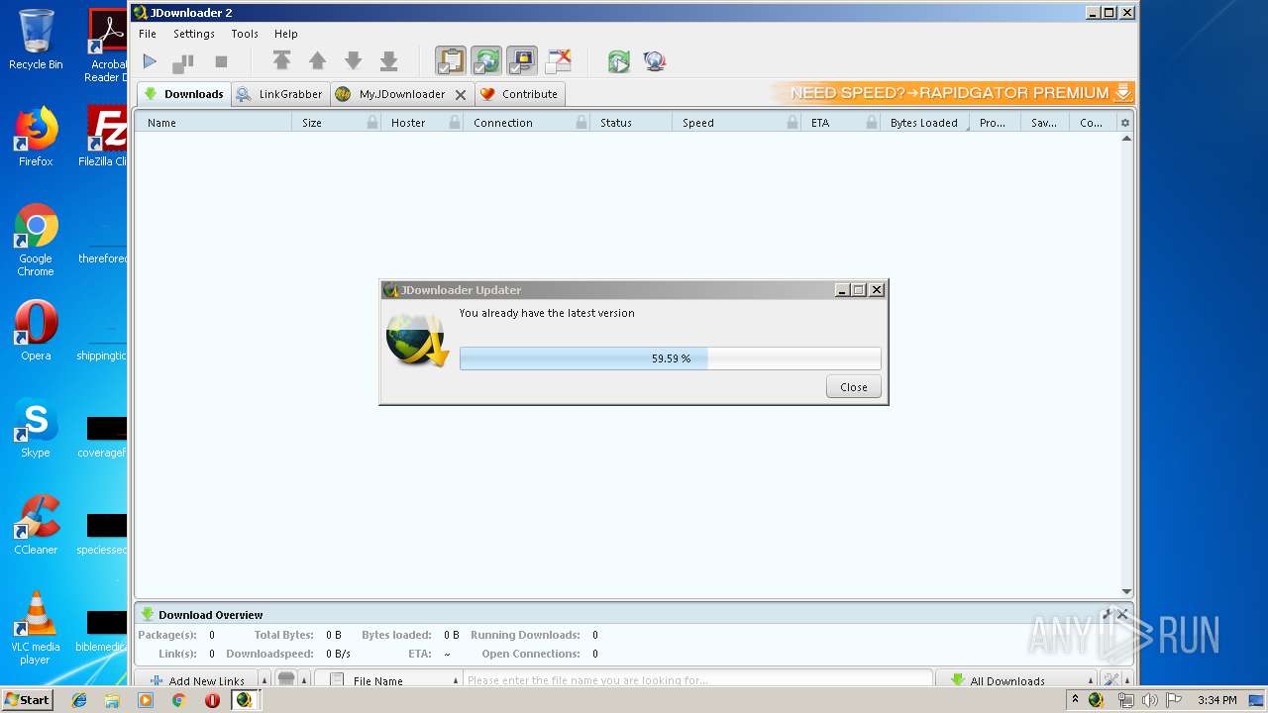Move selected download down one position
Screen dimensions: 1268x713
[353, 61]
